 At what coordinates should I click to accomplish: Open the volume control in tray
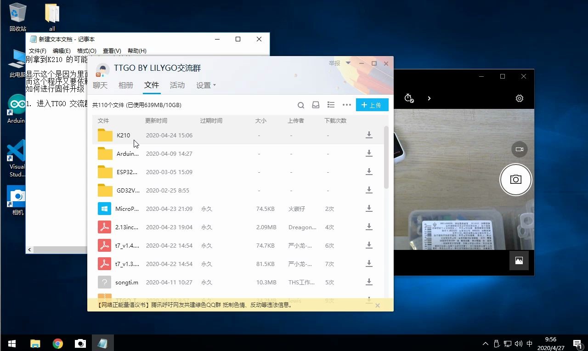(x=519, y=344)
